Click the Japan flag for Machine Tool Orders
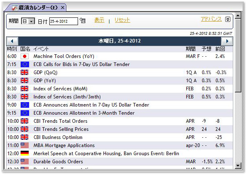247x175 pixels. point(25,56)
